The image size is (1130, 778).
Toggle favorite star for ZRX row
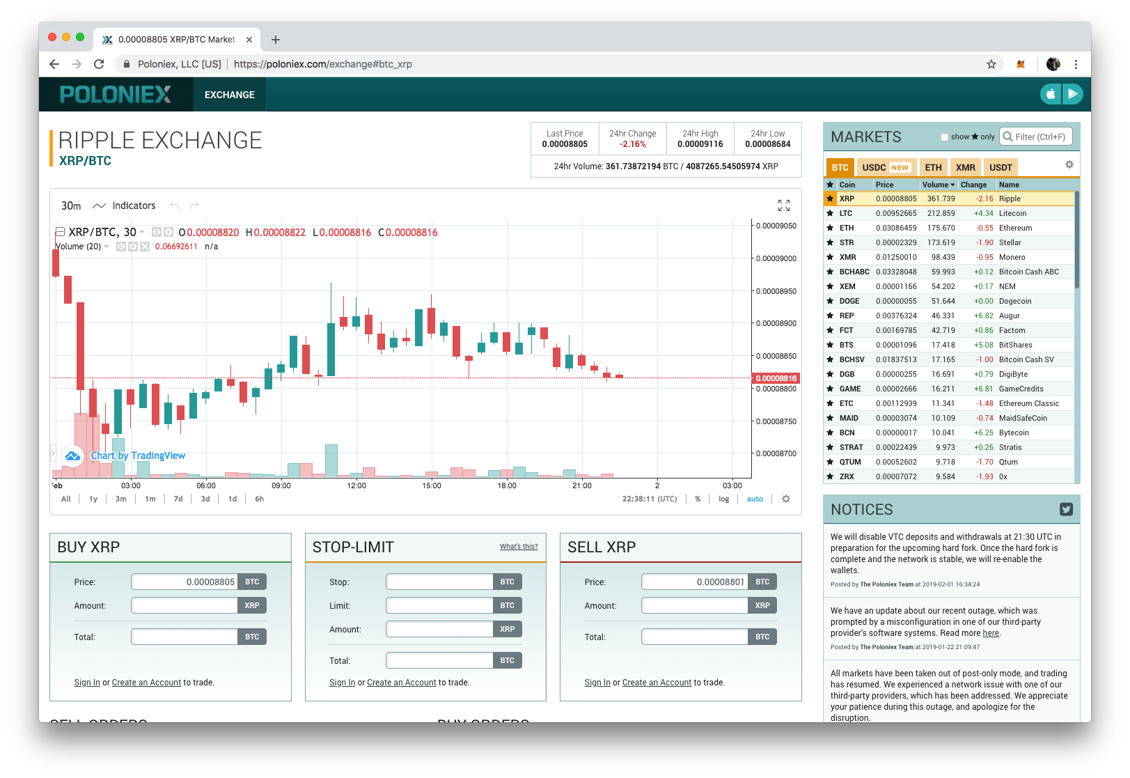(830, 476)
